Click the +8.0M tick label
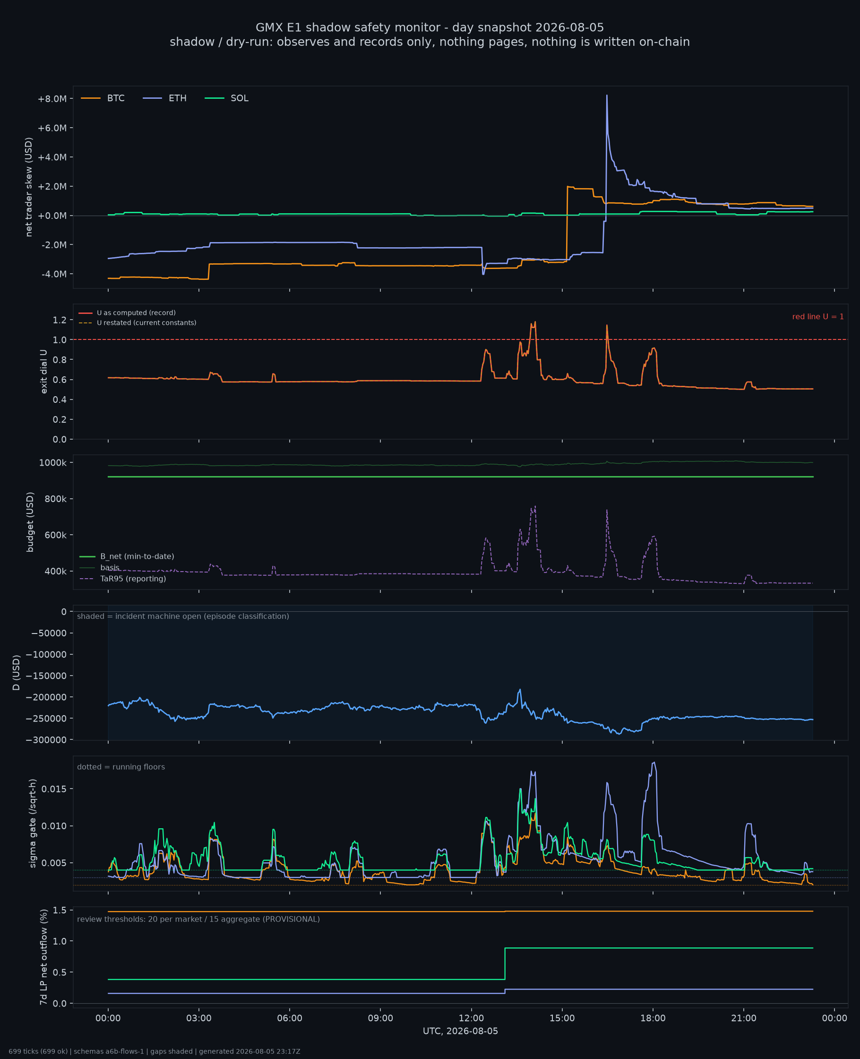This screenshot has height=1059, width=860. 52,99
